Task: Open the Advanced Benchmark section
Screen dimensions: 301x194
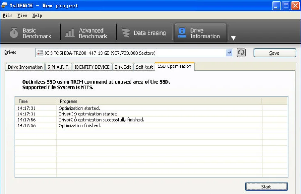Action: (86, 33)
